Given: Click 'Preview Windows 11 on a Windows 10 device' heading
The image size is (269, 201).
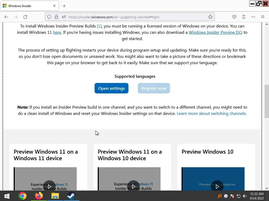Looking at the screenshot, I should pyautogui.click(x=130, y=155).
